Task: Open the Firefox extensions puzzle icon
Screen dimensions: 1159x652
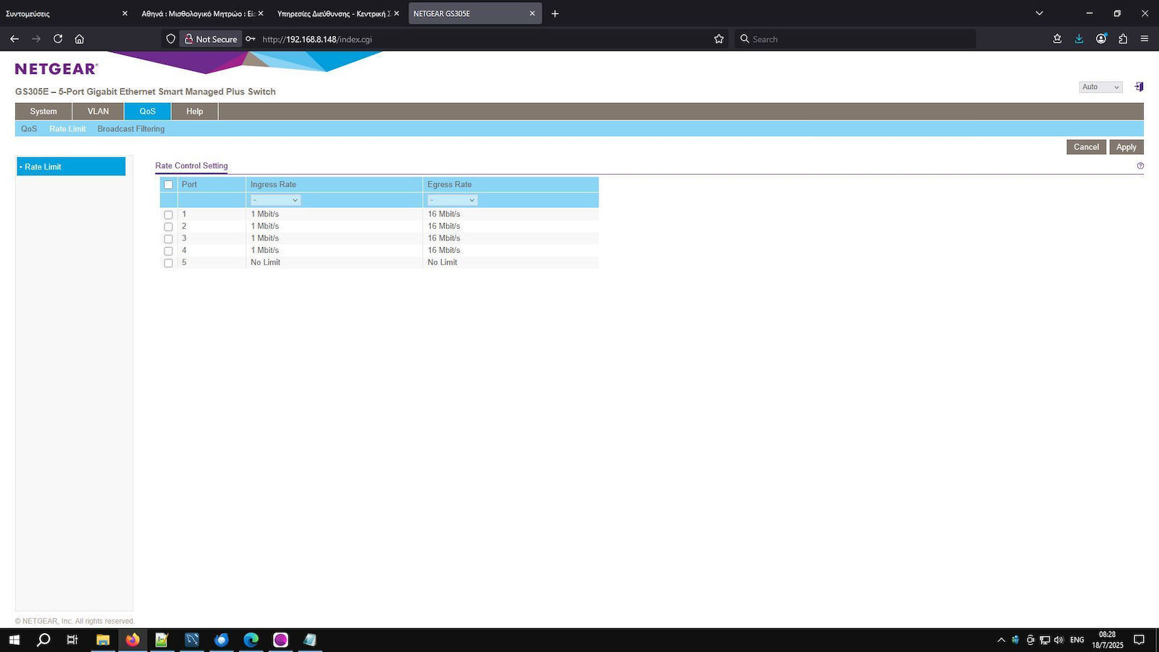Action: 1123,39
